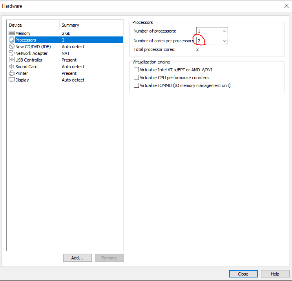Click Present summary for USB Controller
Screen dimensions: 292x281
click(69, 60)
